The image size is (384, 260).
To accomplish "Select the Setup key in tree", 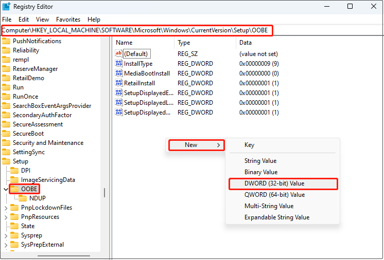I will 20,161.
